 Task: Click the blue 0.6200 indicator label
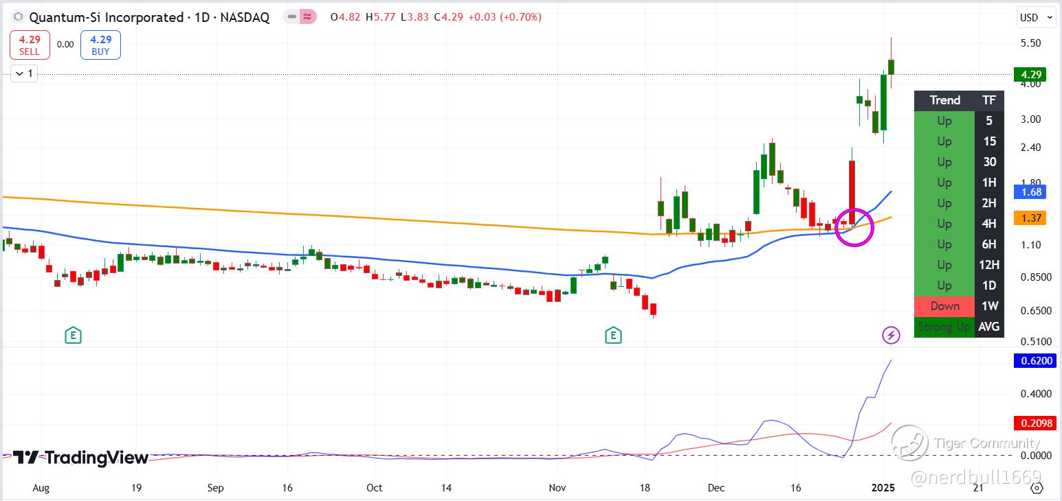[x=1035, y=360]
